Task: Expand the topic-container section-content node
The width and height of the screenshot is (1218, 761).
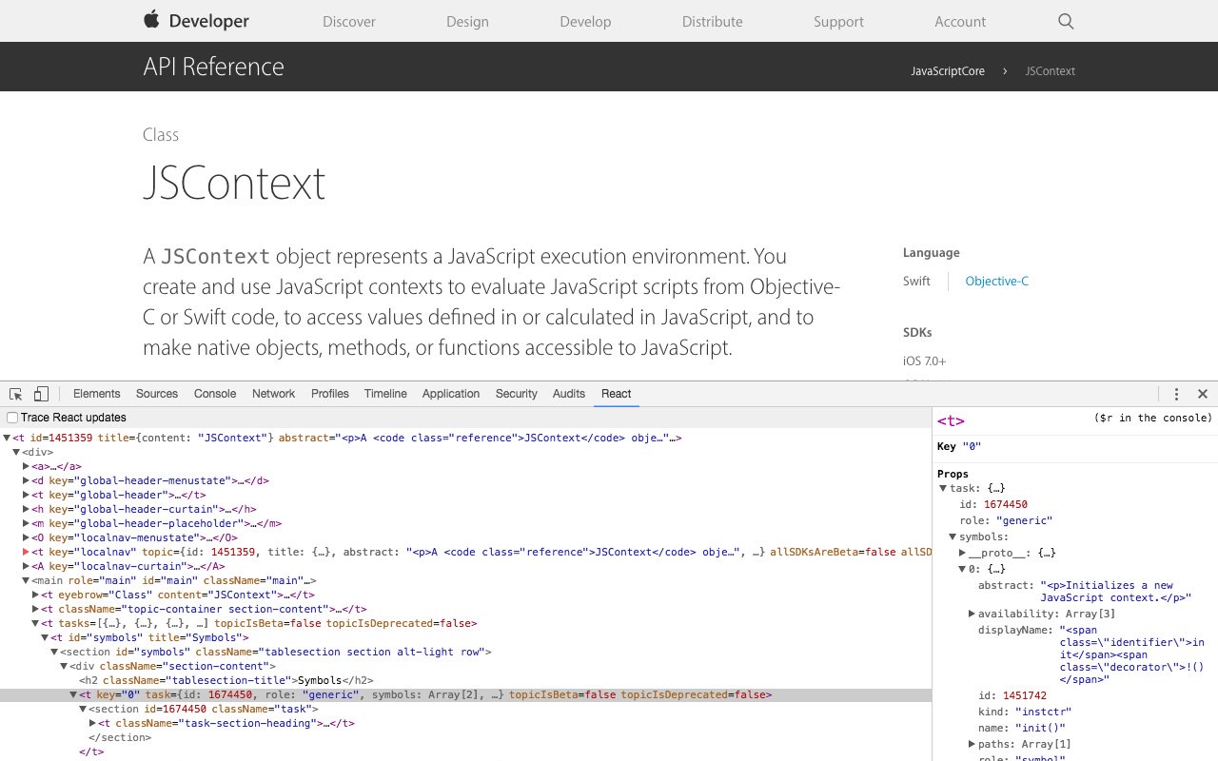Action: [x=36, y=610]
